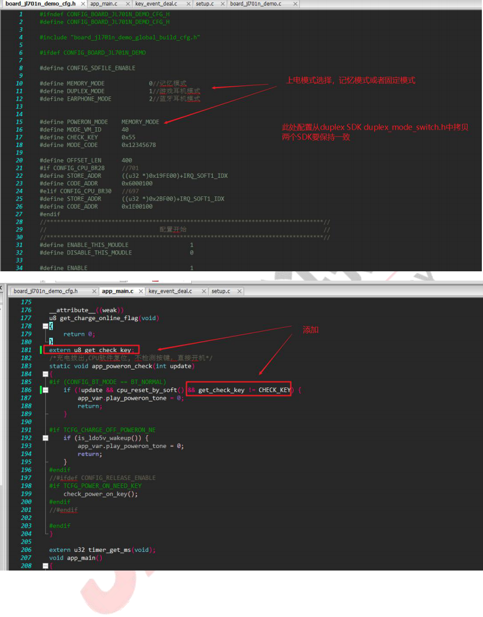
Task: Close board_jl701n_demo_cfg.h tab in upper editor
Action: tap(83, 4)
